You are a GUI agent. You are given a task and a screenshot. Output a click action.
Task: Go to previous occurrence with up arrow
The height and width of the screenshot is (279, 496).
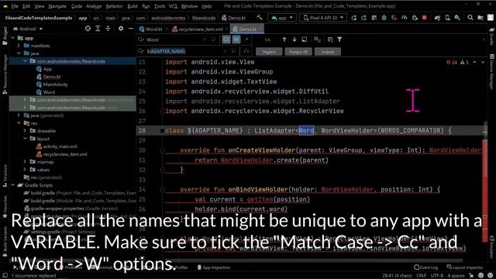284,40
